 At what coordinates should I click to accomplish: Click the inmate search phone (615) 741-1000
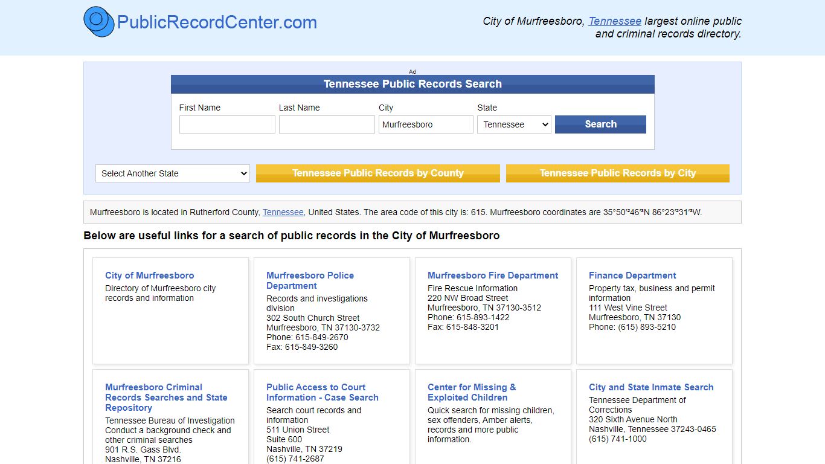pos(618,439)
